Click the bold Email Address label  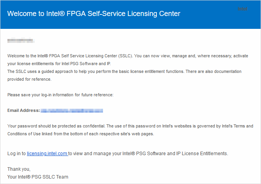[x=24, y=110]
